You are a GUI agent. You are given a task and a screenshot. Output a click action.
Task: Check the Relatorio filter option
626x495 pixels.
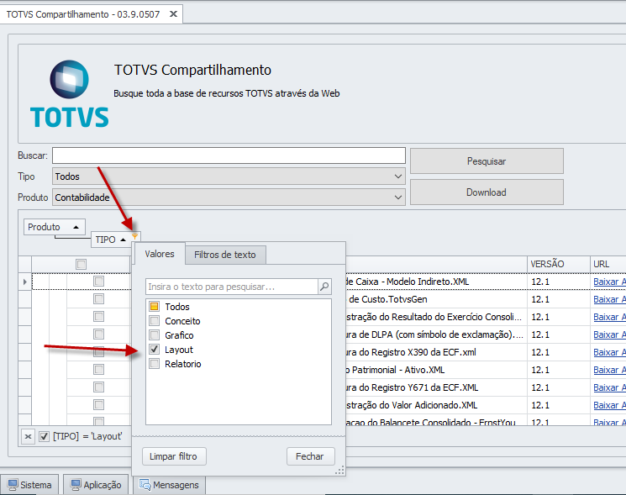pyautogui.click(x=154, y=364)
